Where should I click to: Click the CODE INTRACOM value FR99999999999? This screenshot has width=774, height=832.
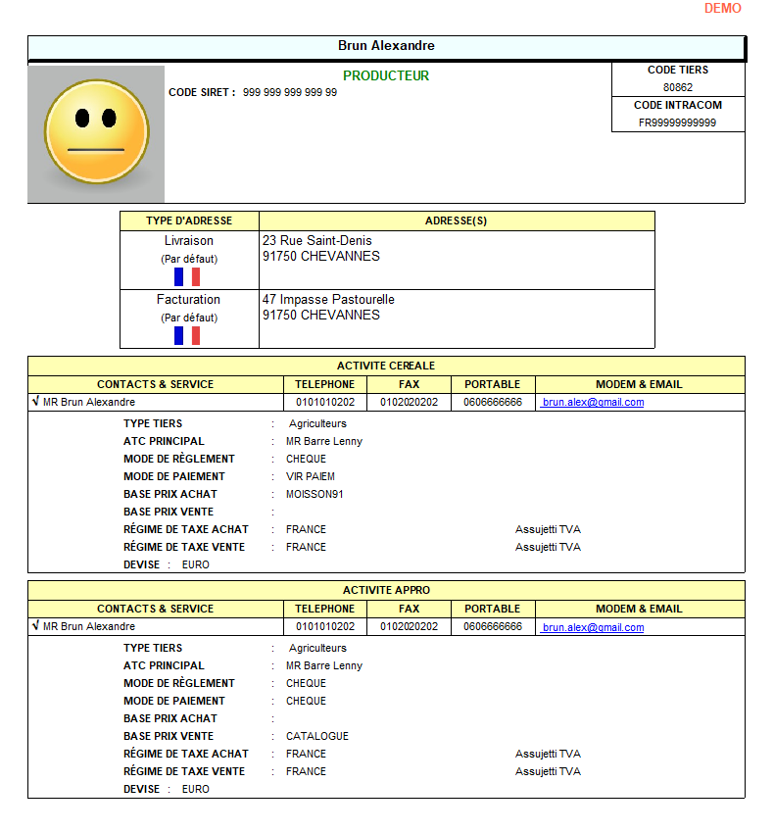coord(678,122)
